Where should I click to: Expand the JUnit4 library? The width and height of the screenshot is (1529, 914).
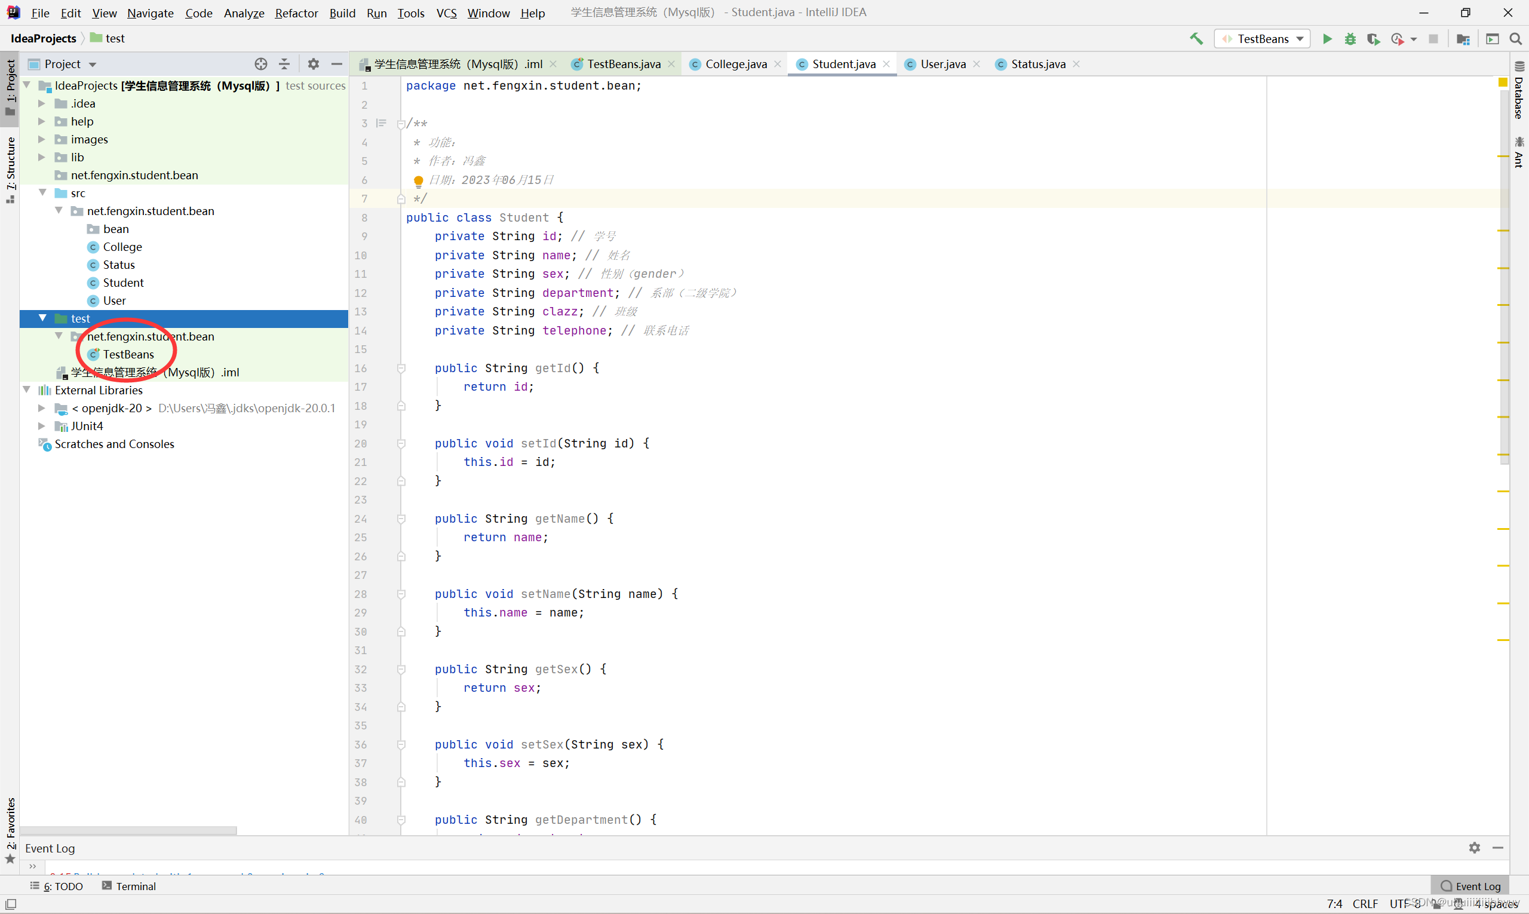pyautogui.click(x=42, y=425)
